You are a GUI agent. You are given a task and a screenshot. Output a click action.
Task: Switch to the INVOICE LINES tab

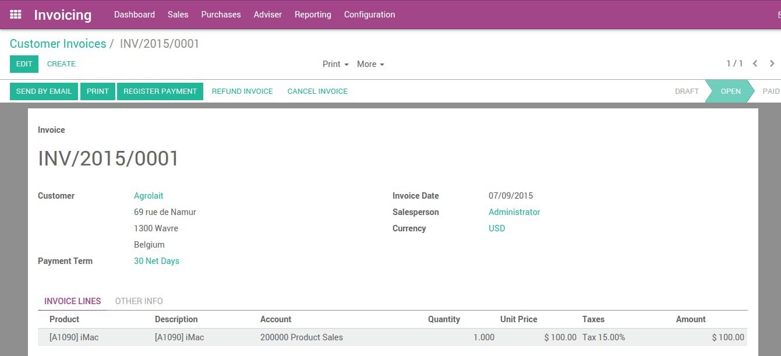(72, 301)
